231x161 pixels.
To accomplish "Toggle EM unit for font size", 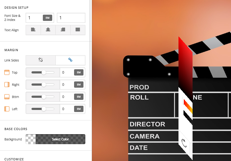I will 48,18.
